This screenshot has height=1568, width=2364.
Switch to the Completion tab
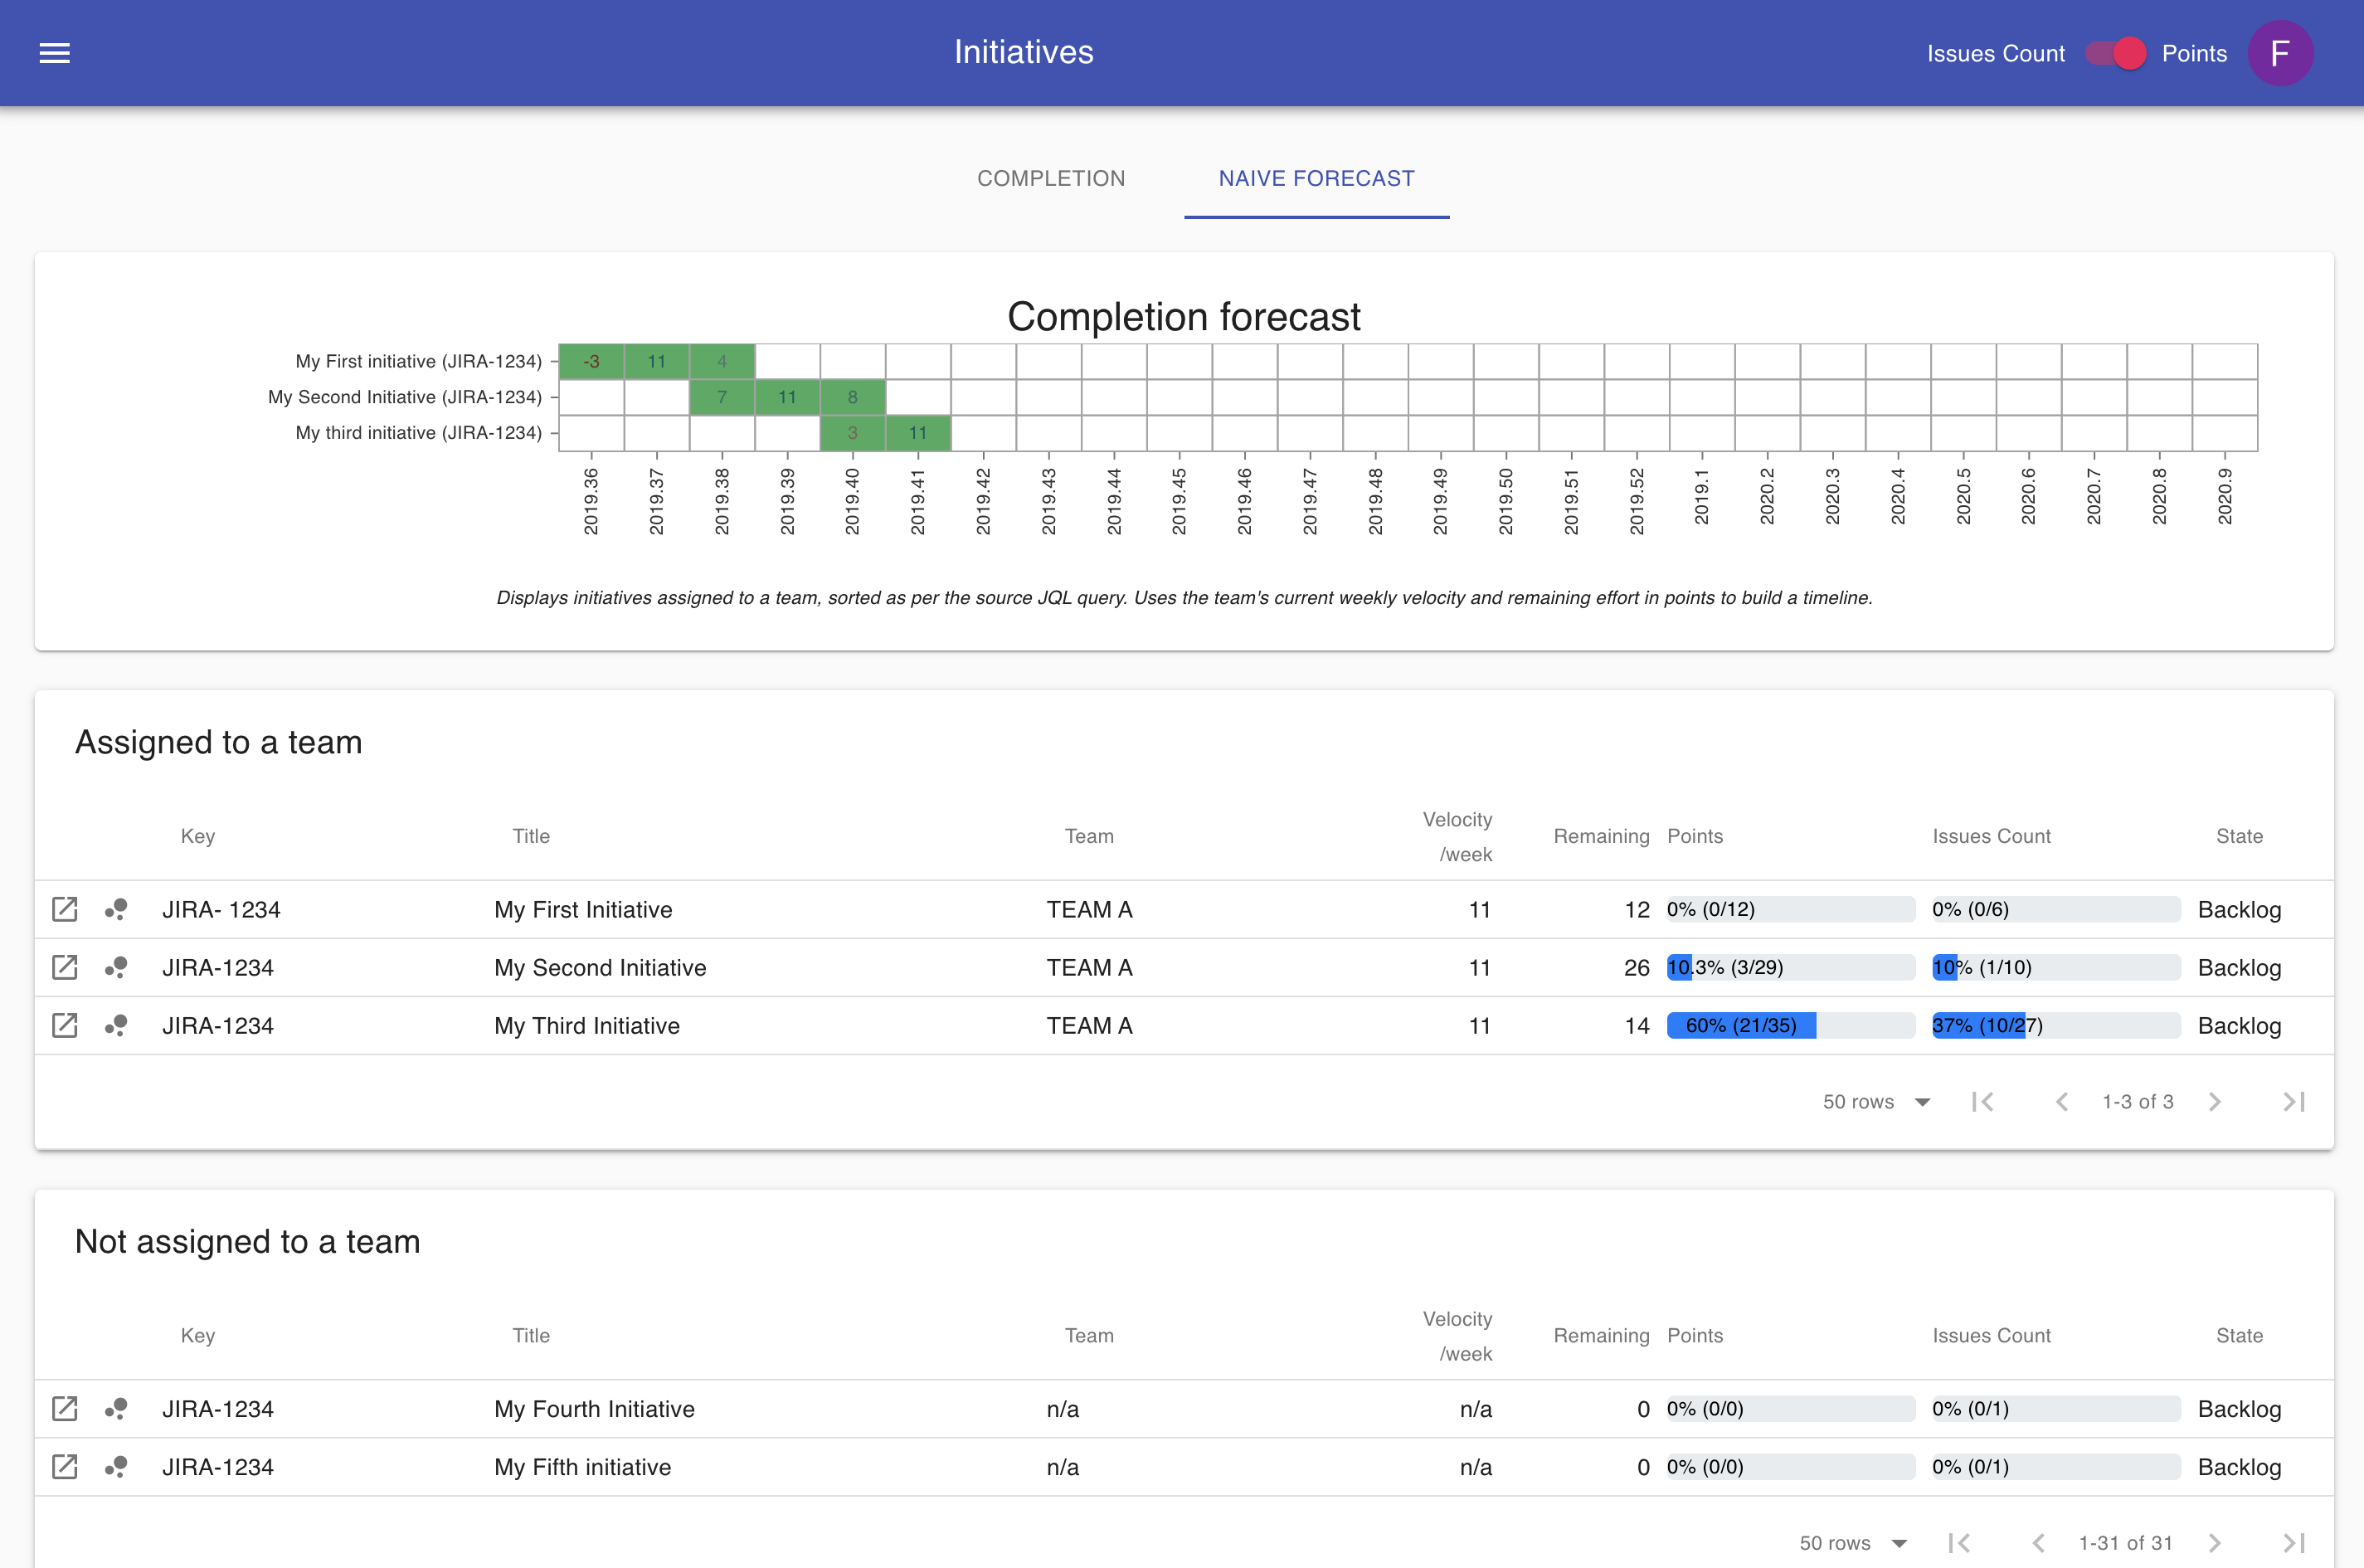click(x=1051, y=178)
